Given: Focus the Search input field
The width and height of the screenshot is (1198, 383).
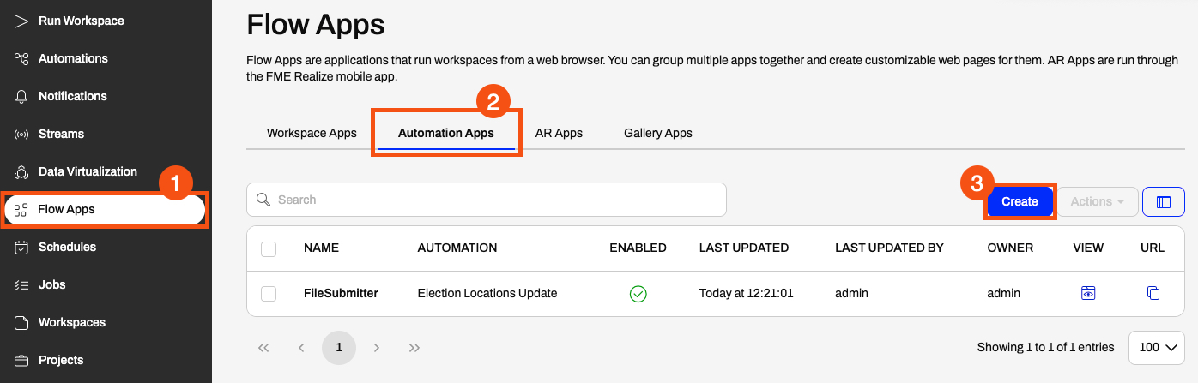Looking at the screenshot, I should point(487,200).
